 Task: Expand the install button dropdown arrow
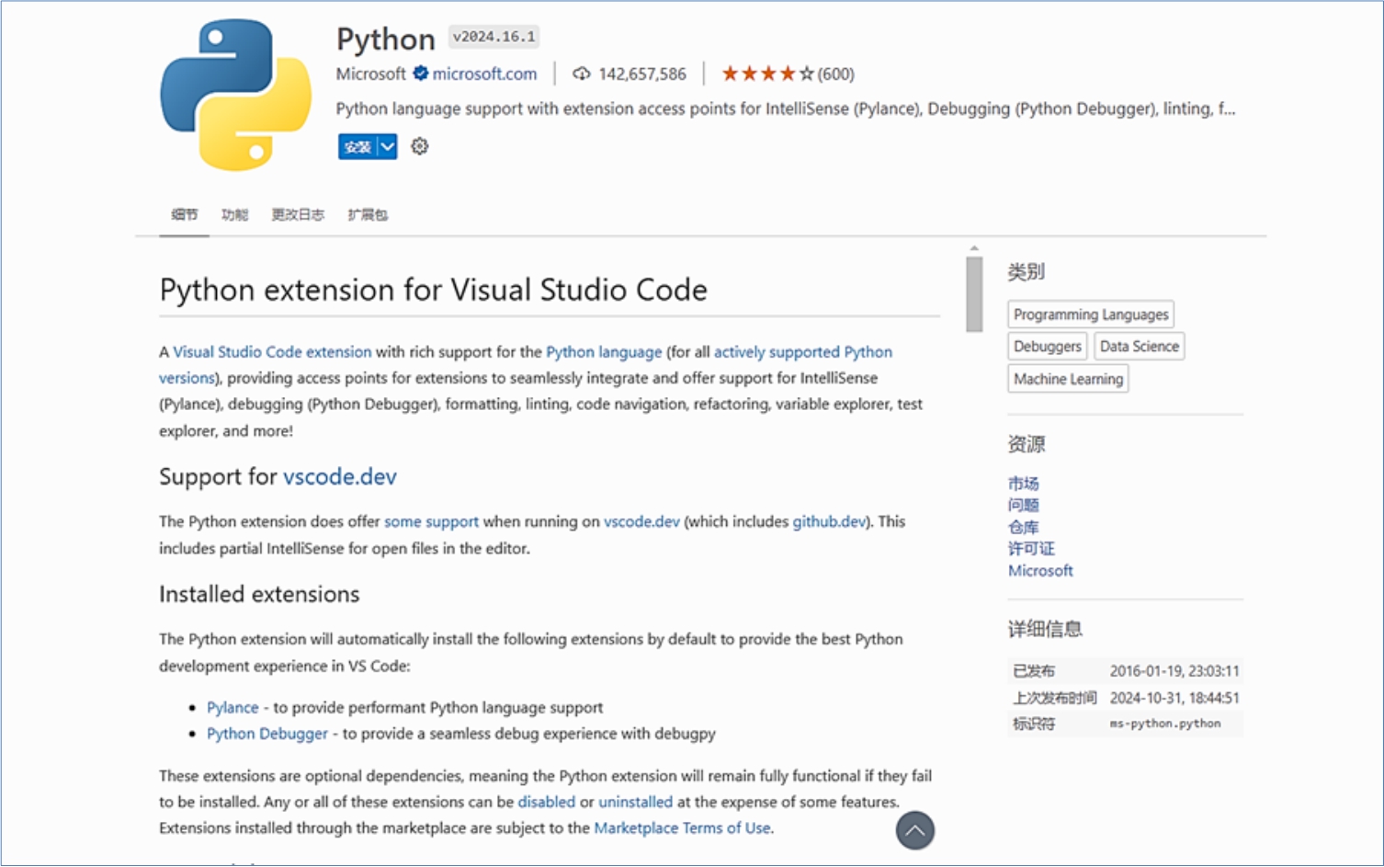click(388, 147)
